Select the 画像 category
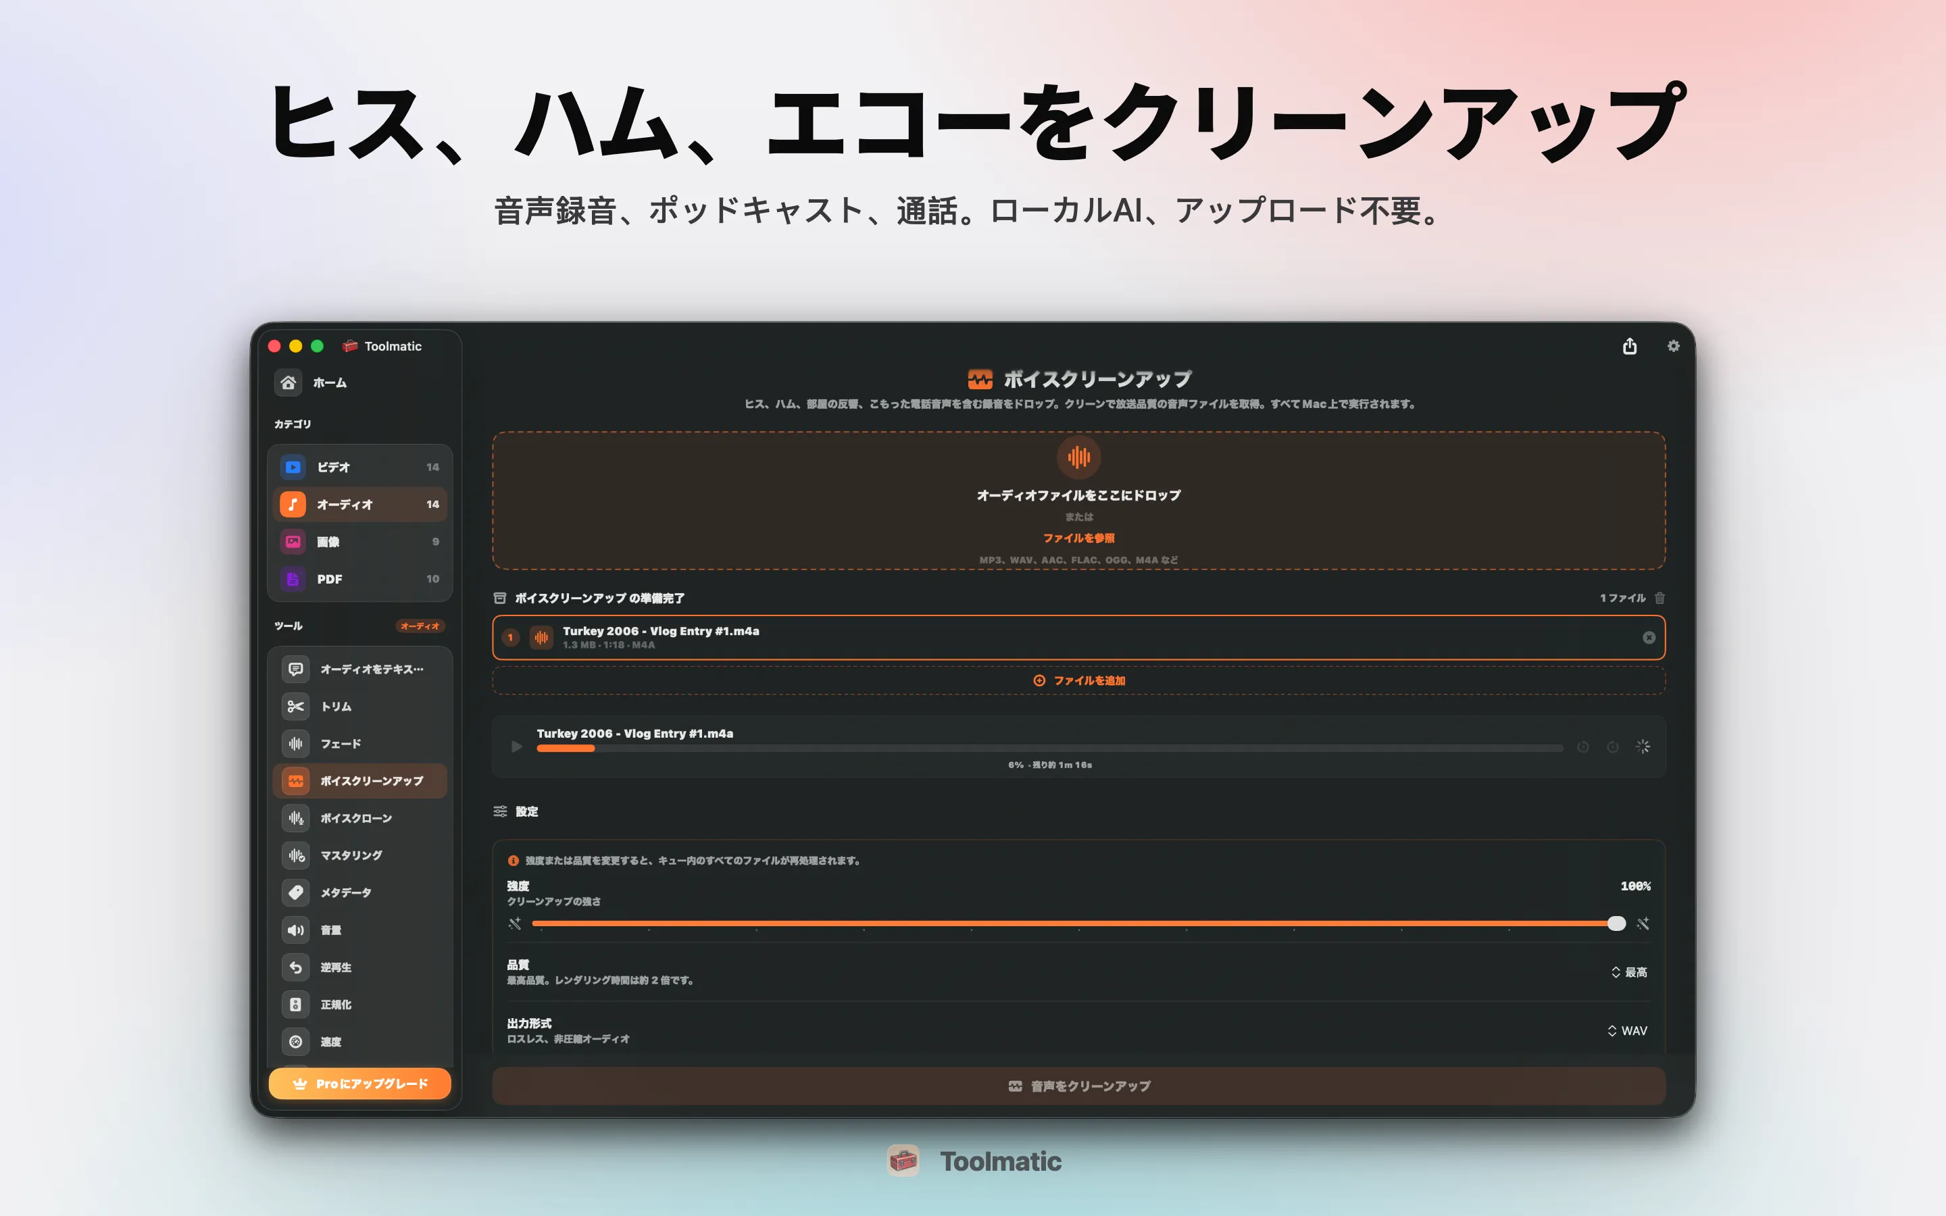1946x1216 pixels. (x=359, y=541)
